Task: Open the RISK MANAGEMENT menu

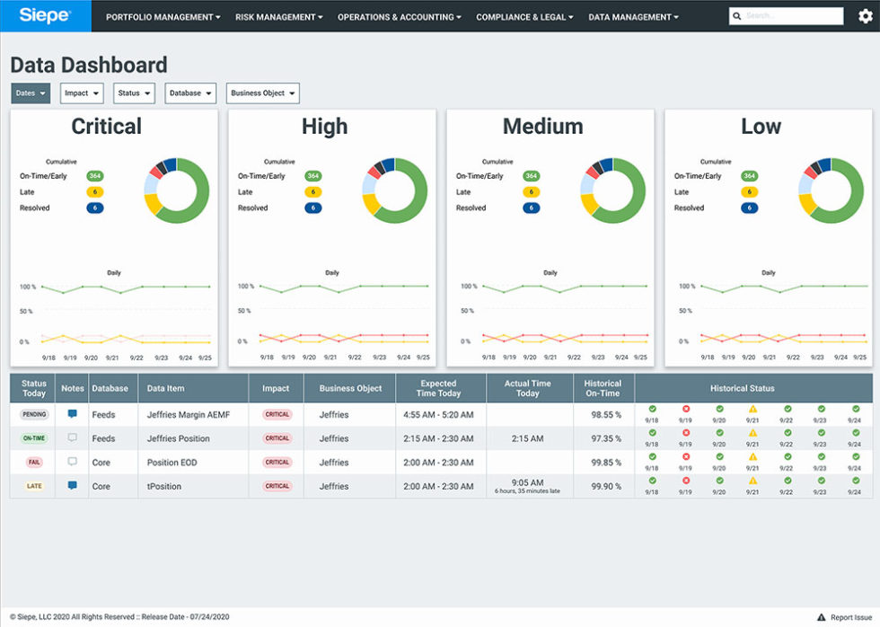Action: pyautogui.click(x=278, y=16)
